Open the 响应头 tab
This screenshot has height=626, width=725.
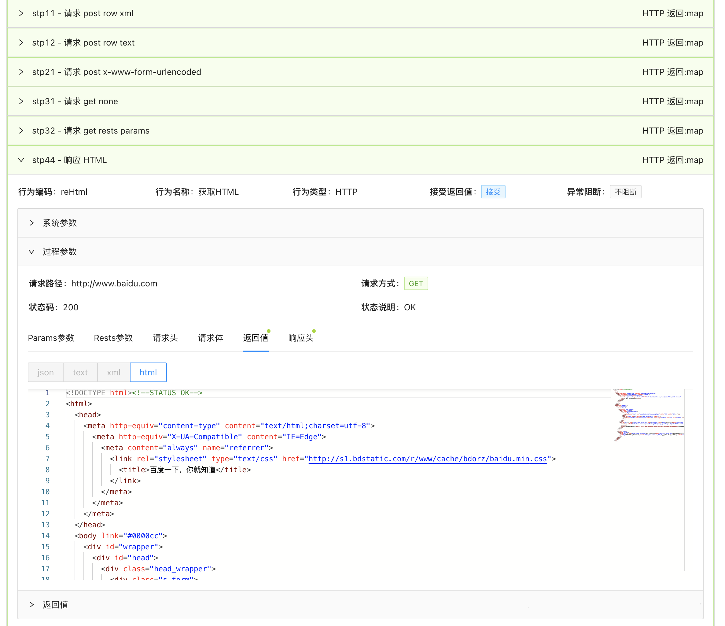[300, 338]
